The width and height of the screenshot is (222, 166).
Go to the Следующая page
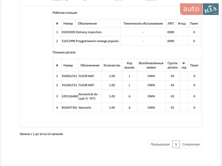click(x=191, y=144)
